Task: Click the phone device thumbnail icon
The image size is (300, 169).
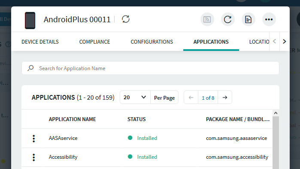Action: pyautogui.click(x=30, y=21)
